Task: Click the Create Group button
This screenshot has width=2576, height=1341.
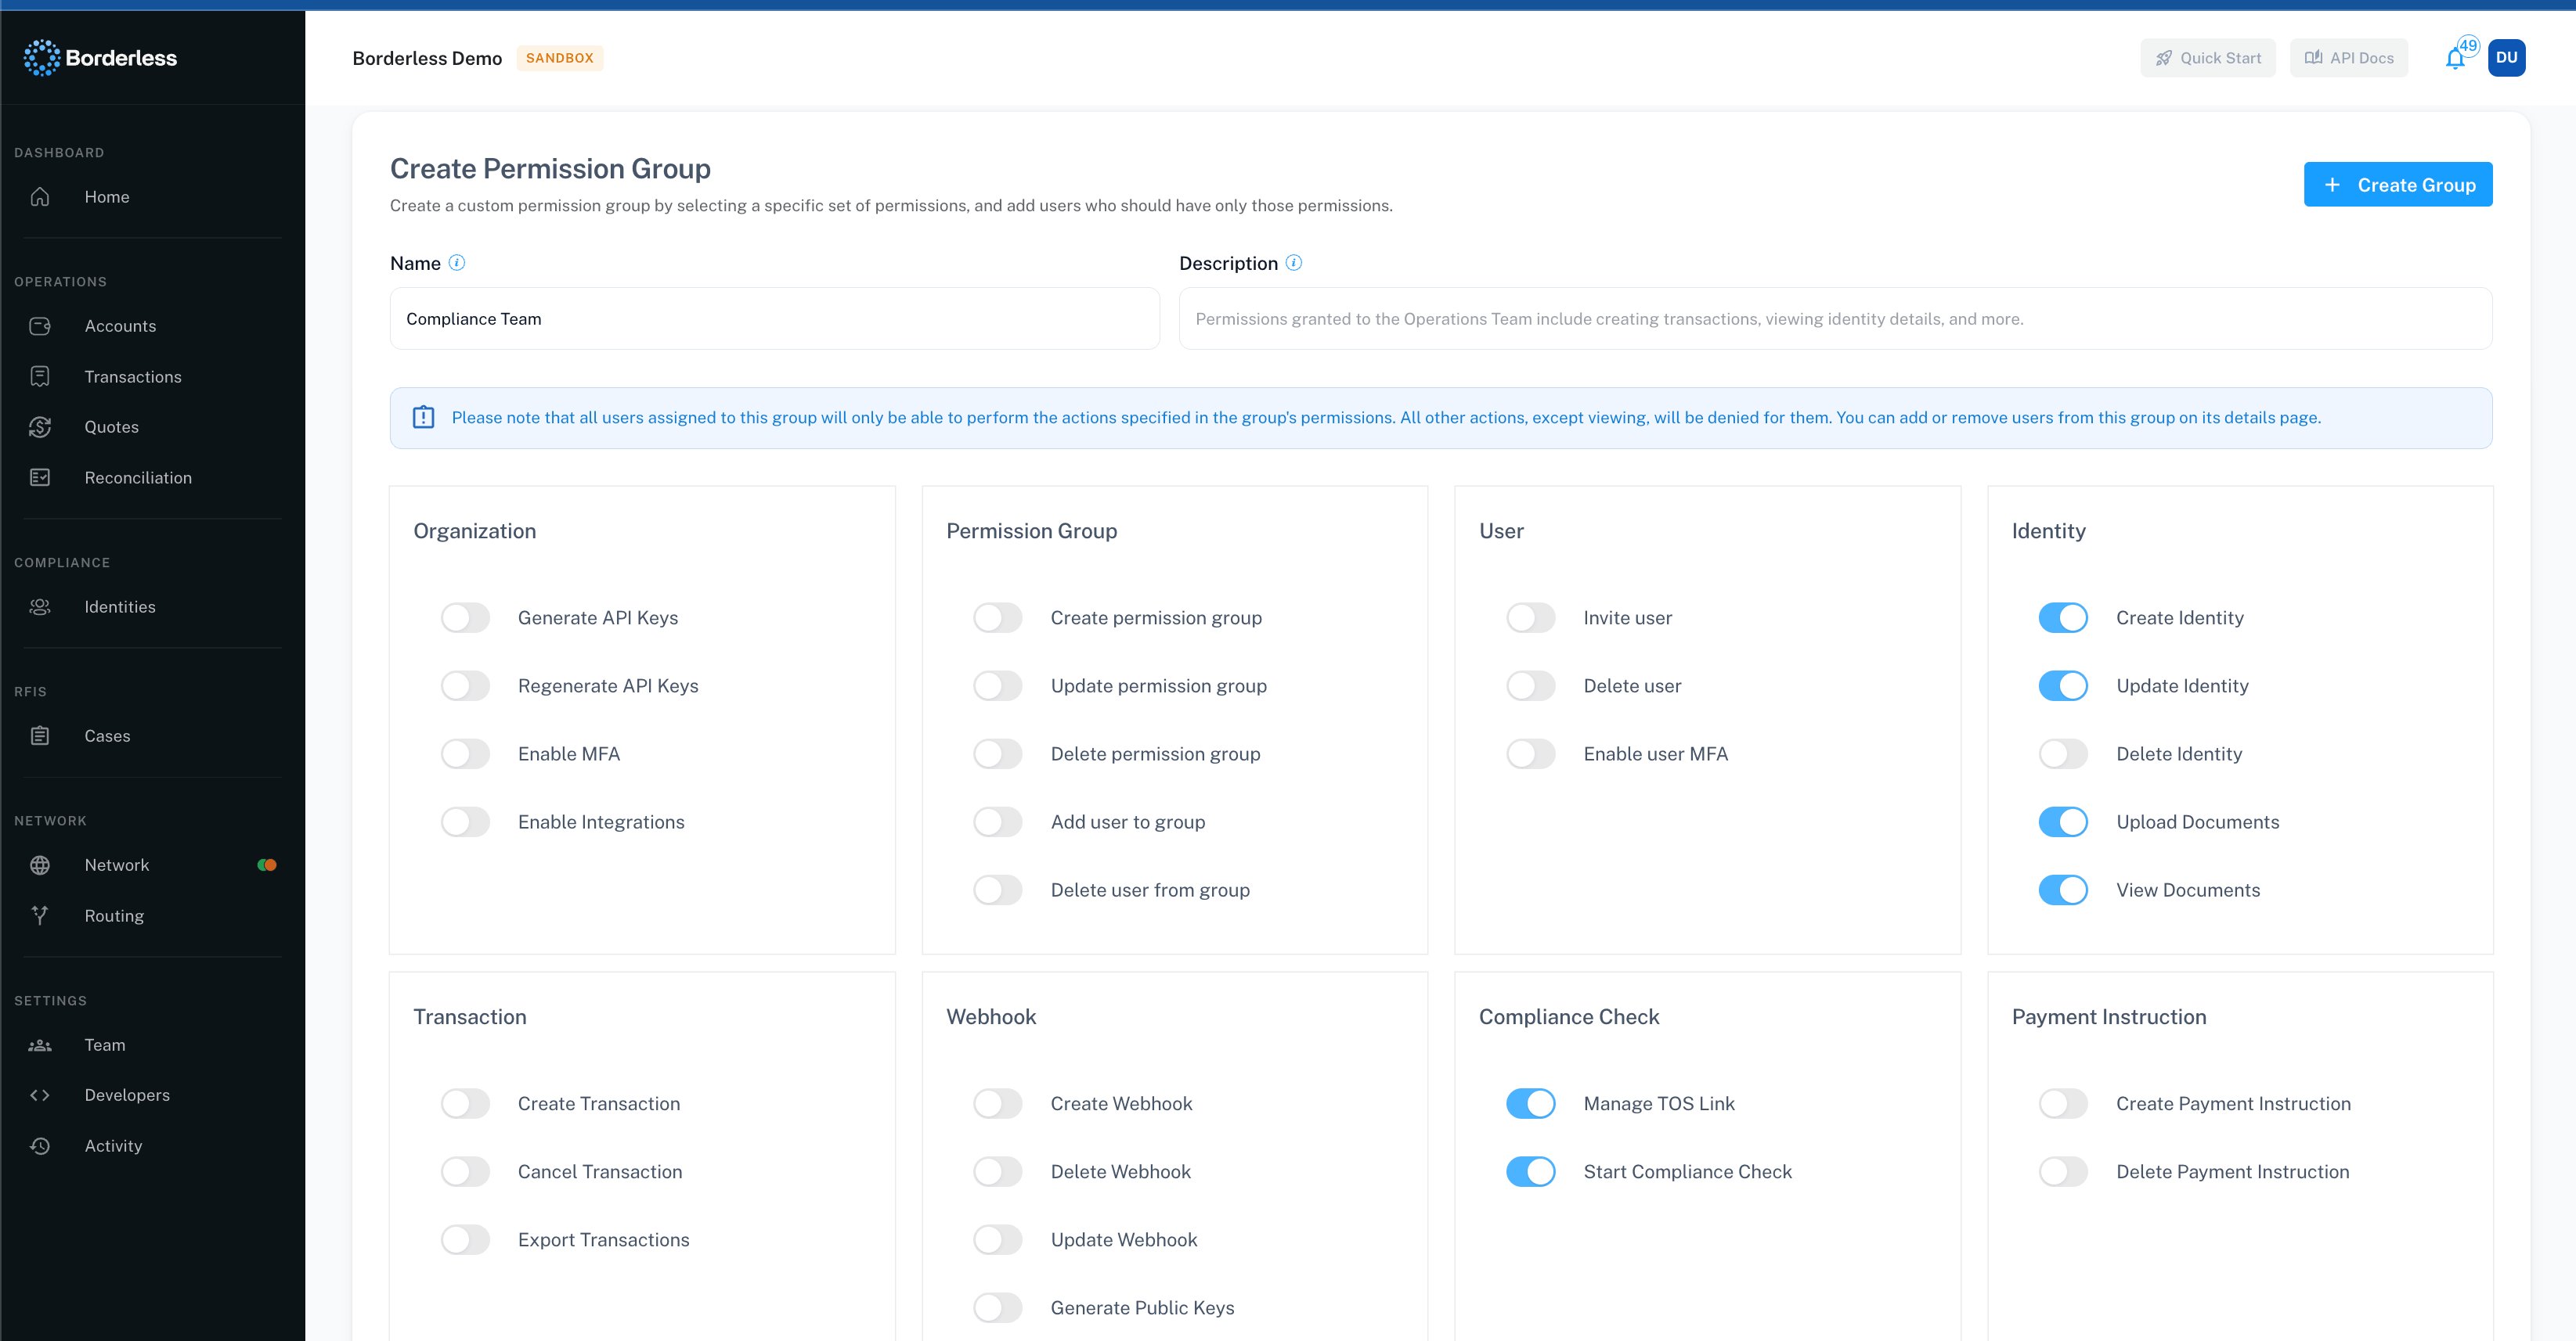Action: 2398,185
